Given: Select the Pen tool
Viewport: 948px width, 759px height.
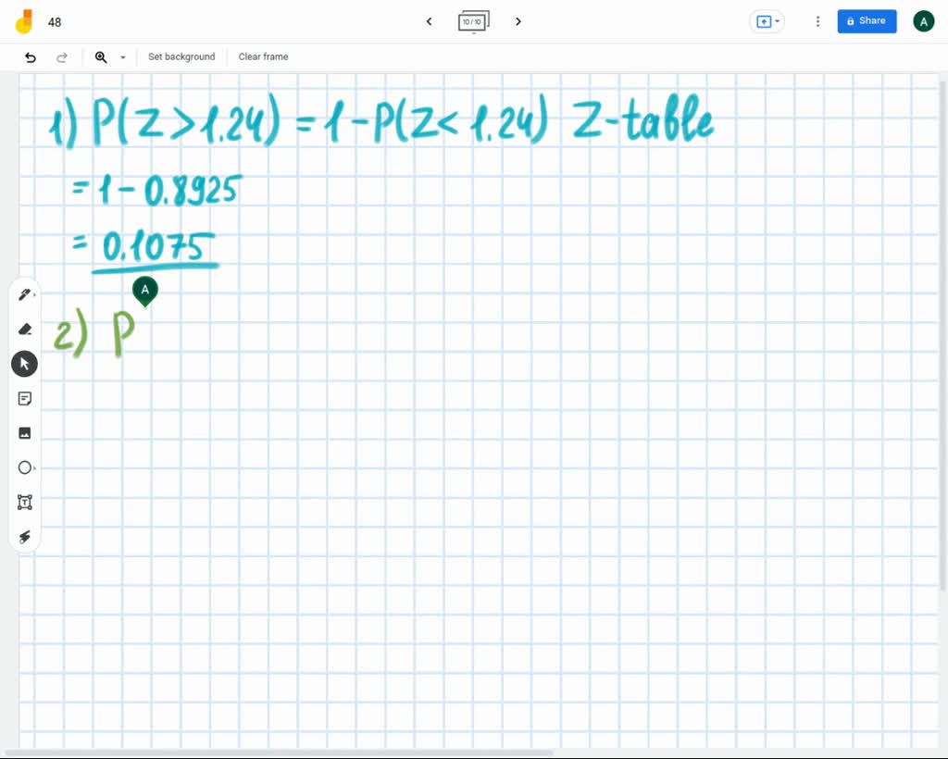Looking at the screenshot, I should click(x=24, y=294).
